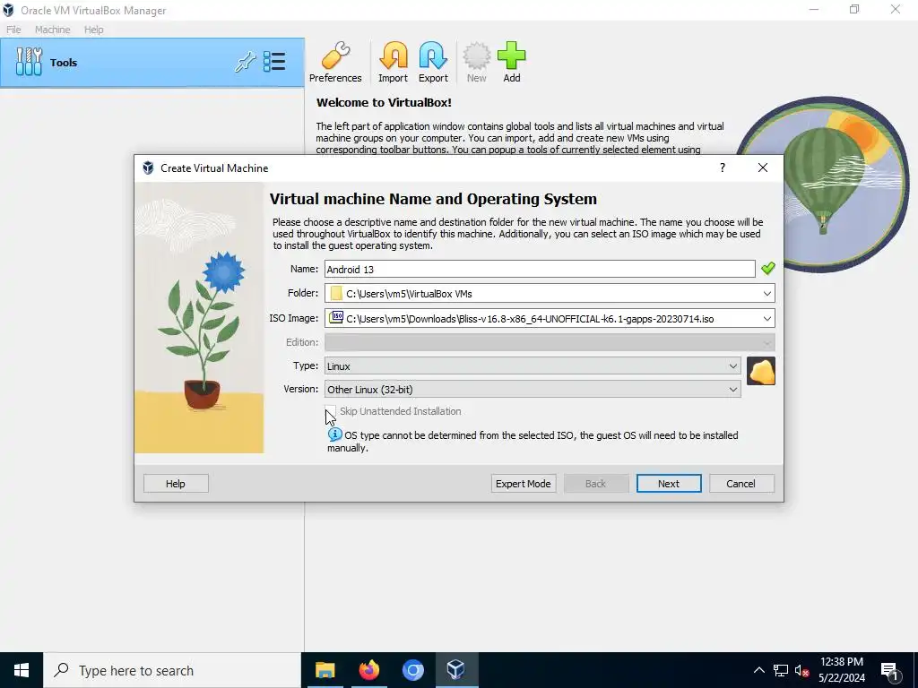Click the Export appliance icon

[433, 63]
